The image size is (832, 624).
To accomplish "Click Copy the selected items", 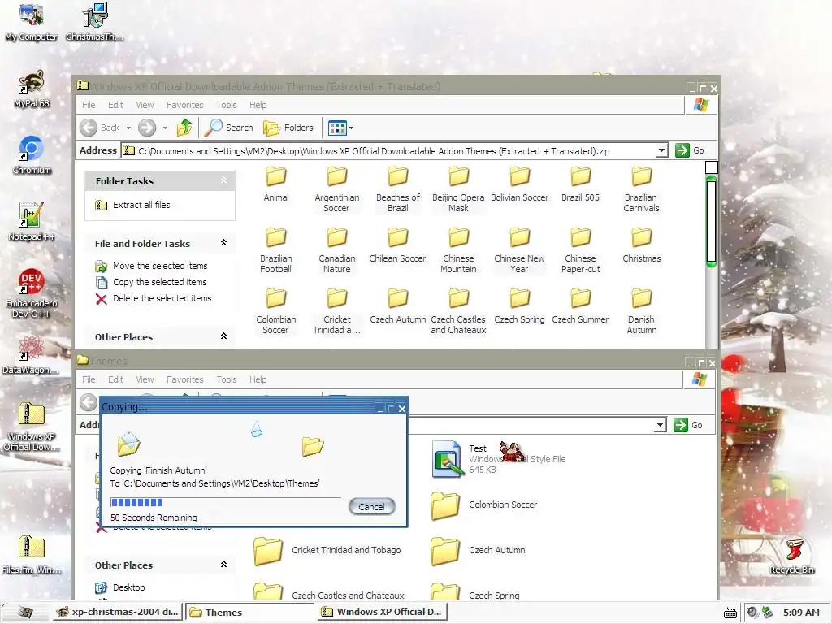I will [159, 282].
